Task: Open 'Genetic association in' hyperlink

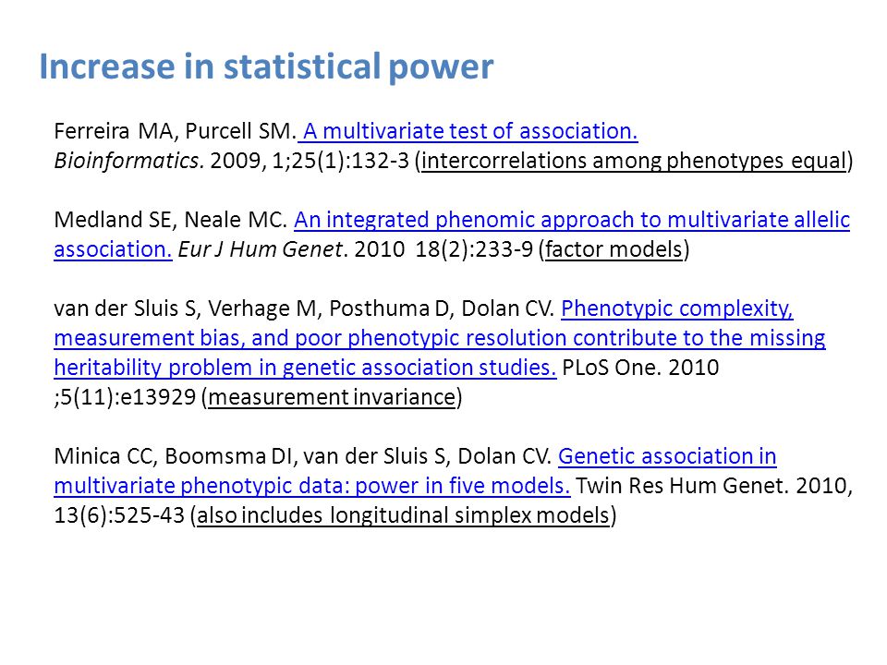Action: [x=667, y=456]
